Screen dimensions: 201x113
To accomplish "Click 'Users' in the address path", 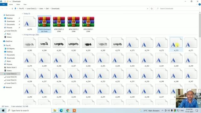I will [x=41, y=8].
